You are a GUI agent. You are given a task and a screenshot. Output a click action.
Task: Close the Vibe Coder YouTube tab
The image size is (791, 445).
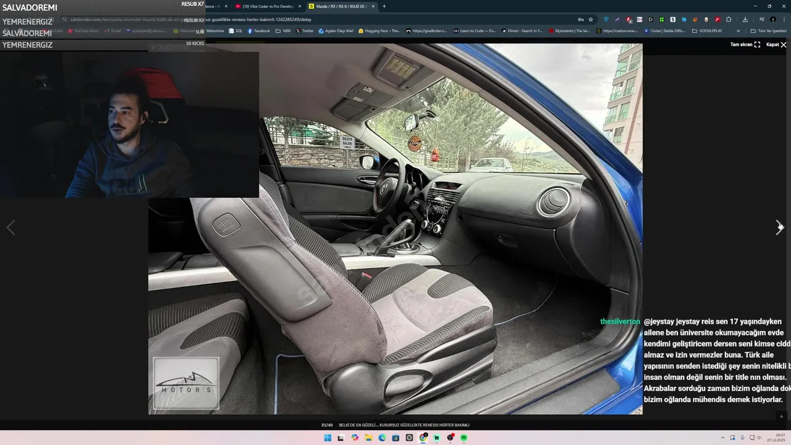pos(300,6)
